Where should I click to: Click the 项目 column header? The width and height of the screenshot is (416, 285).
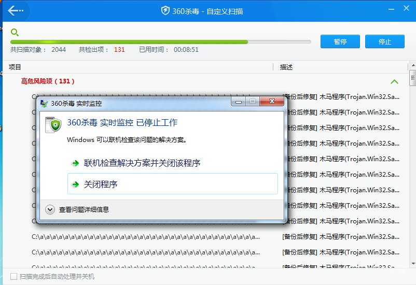(15, 67)
